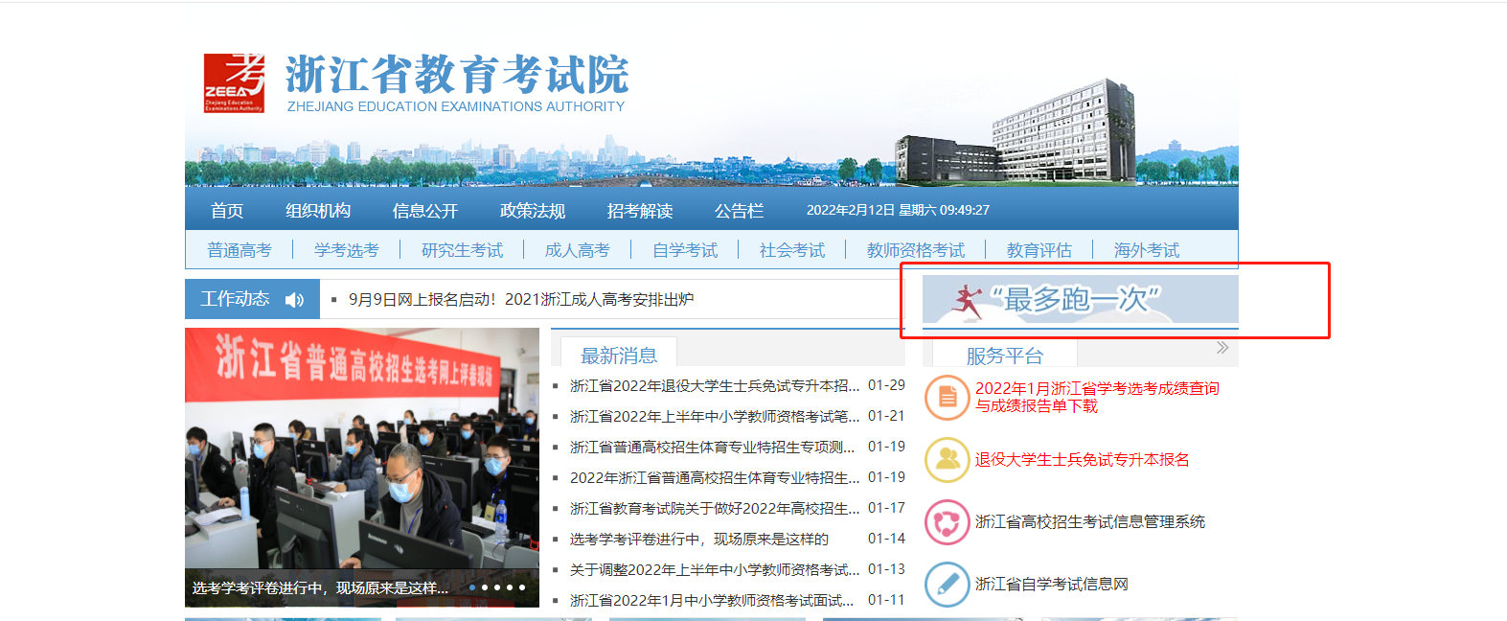
Task: Click date 01-11 beside last news item
Action: (x=886, y=600)
